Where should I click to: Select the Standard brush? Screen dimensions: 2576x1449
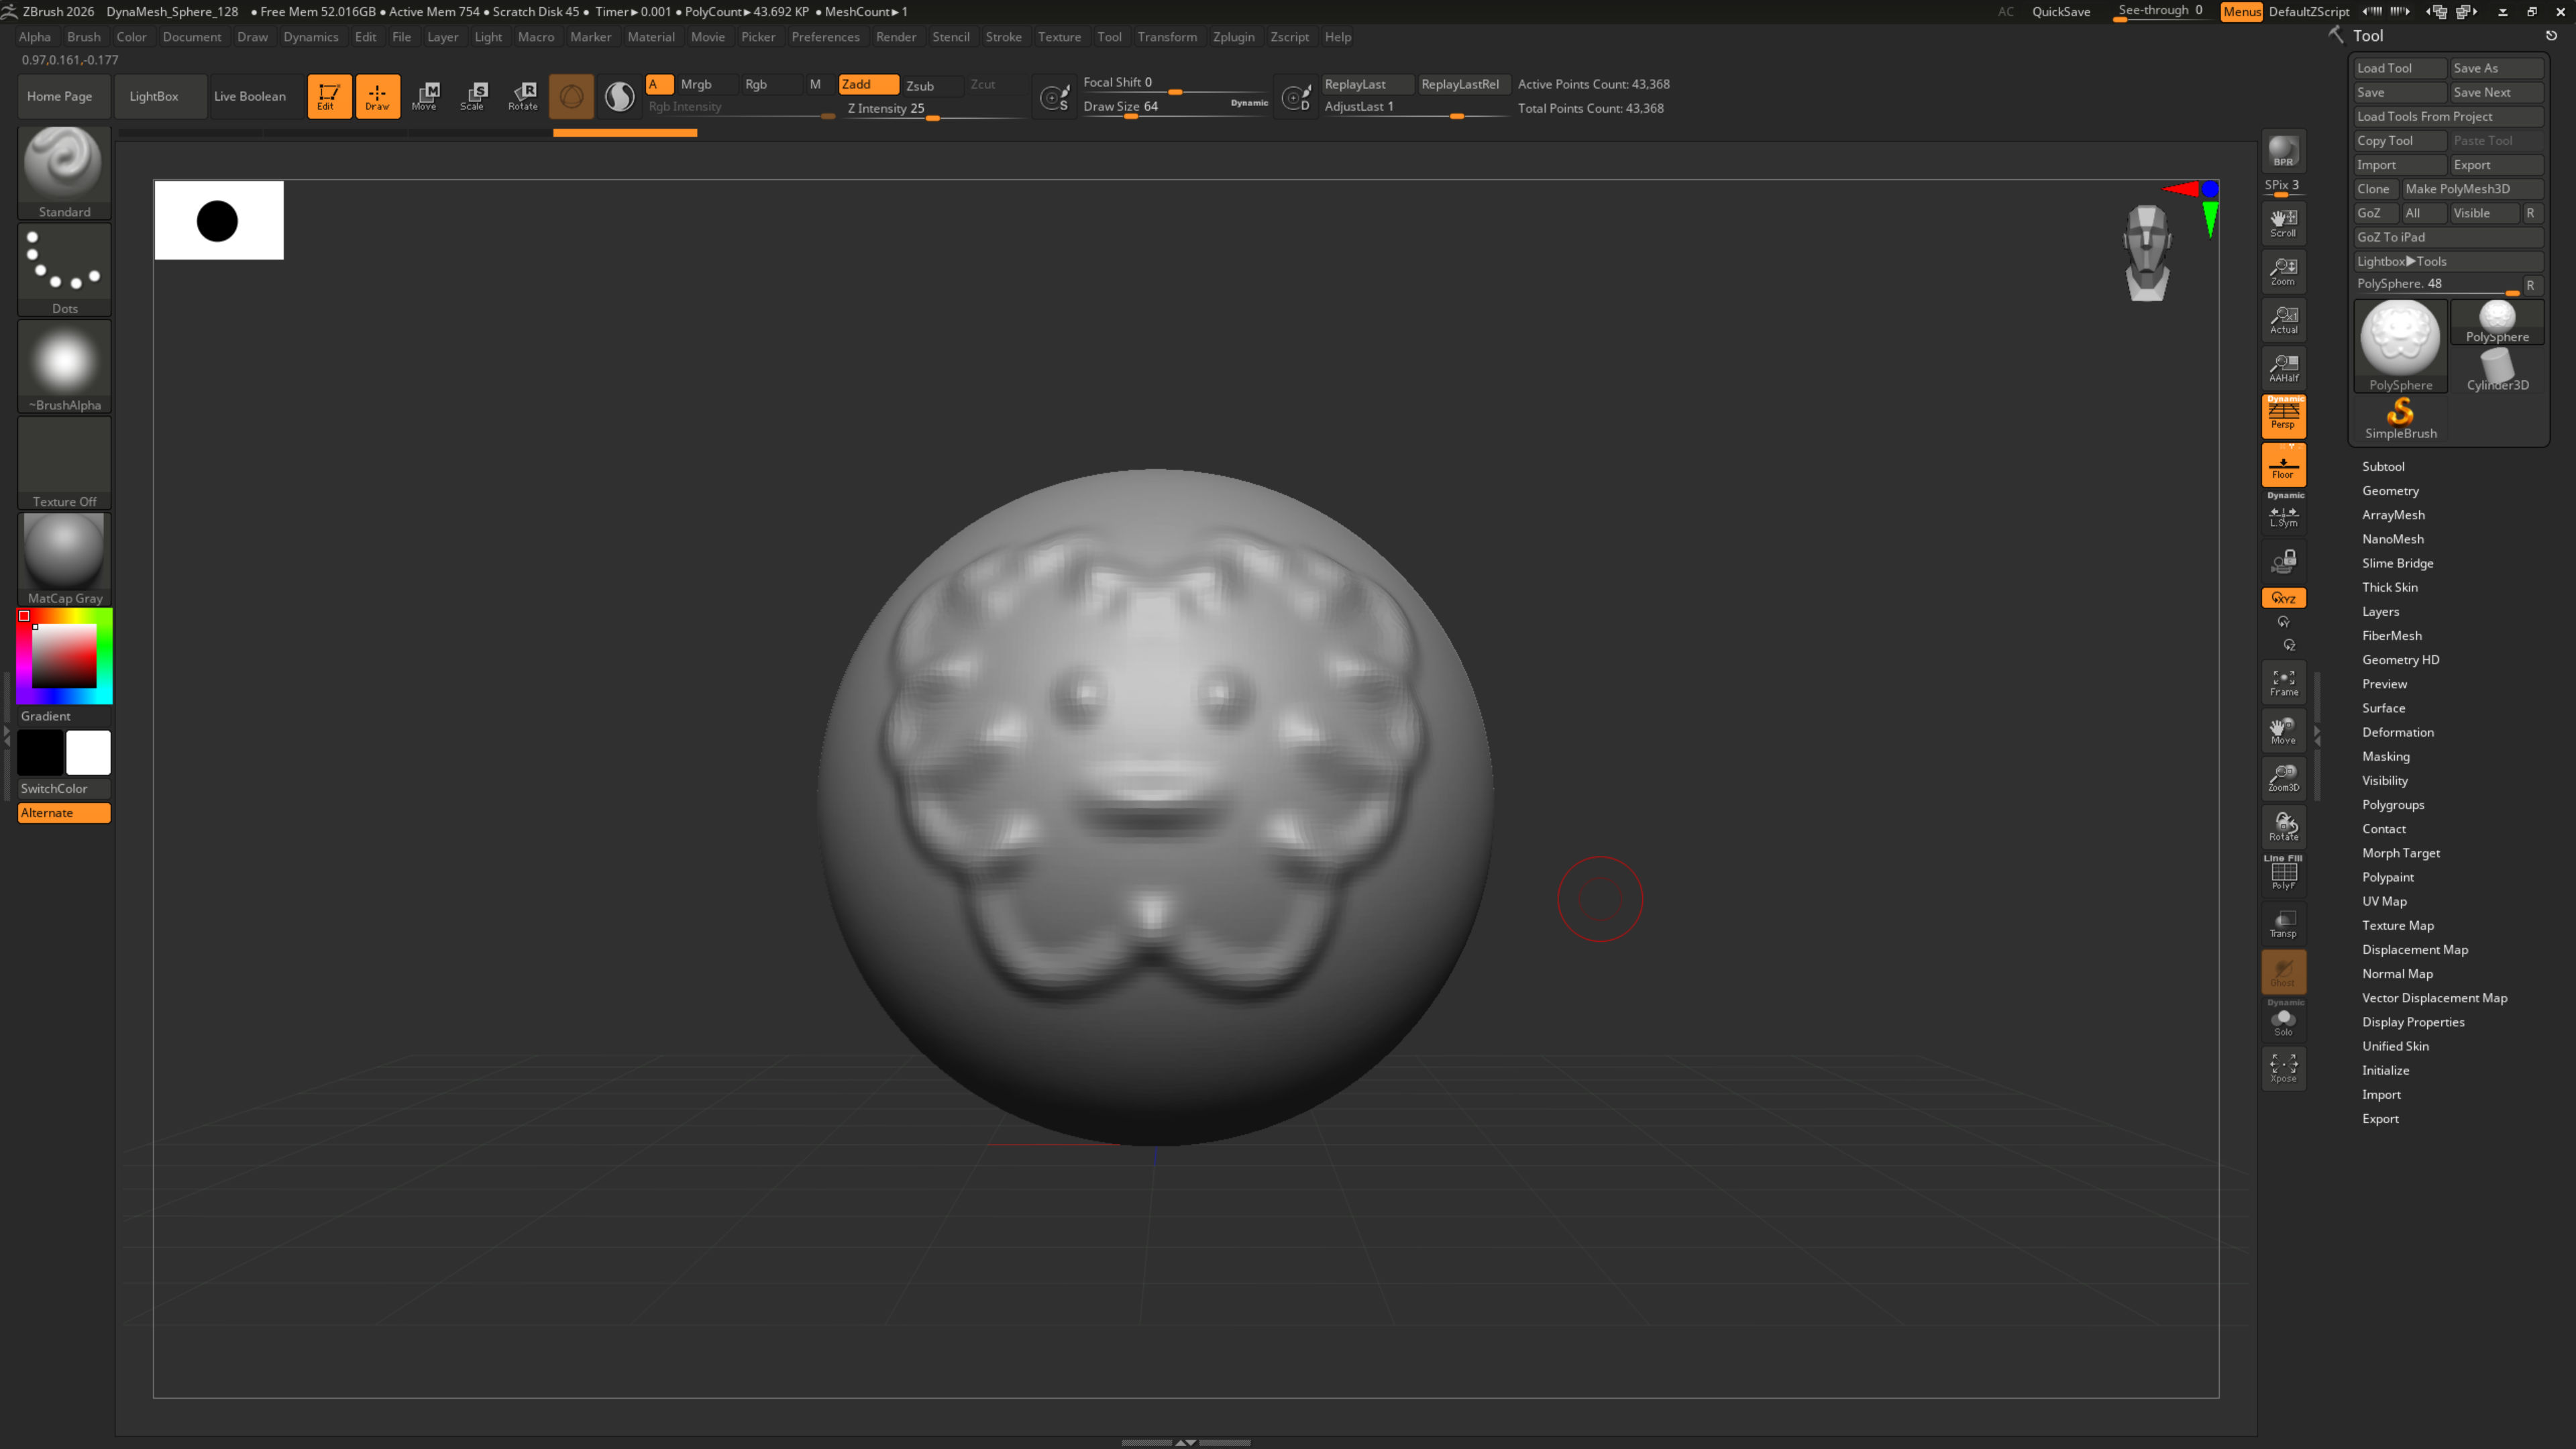coord(63,165)
